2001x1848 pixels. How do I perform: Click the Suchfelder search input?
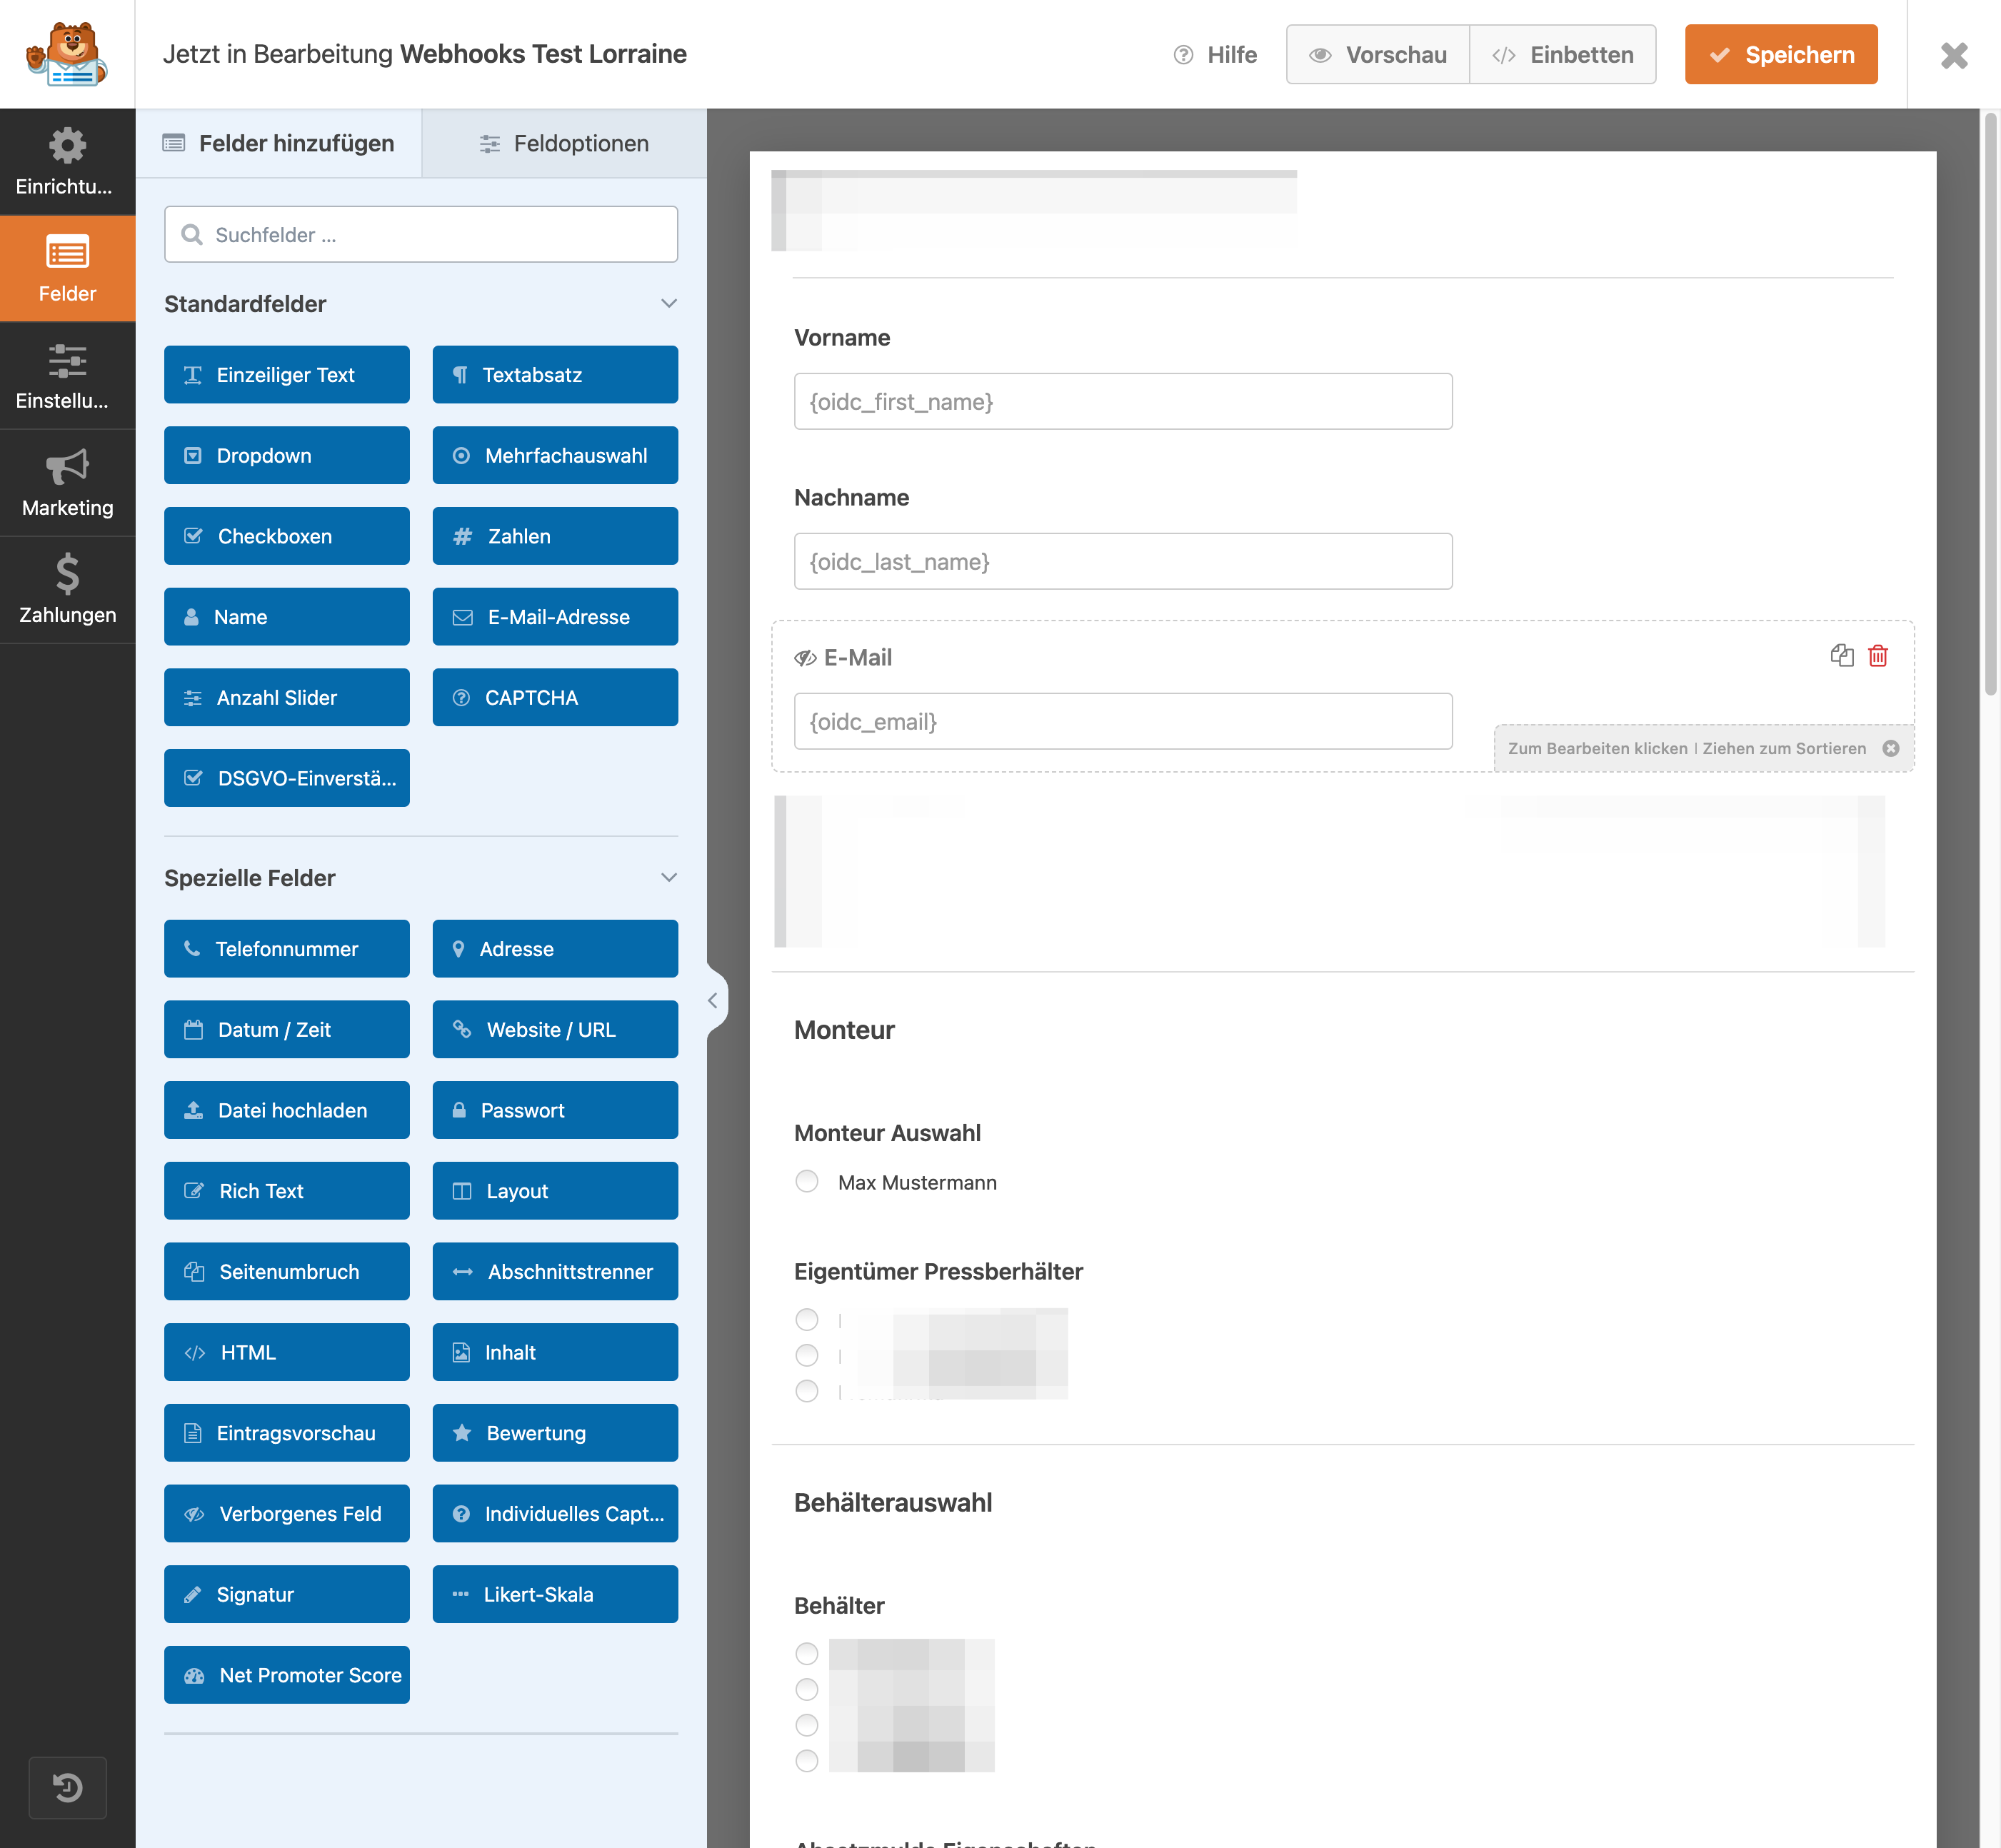[x=421, y=234]
